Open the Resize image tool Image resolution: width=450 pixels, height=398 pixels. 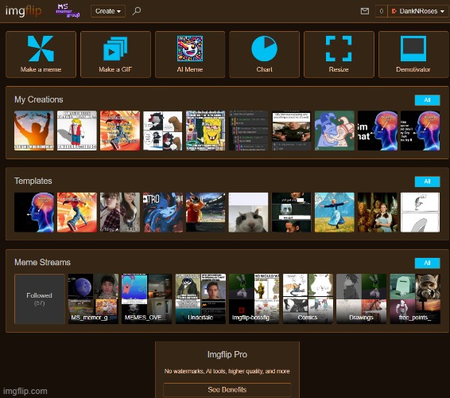pos(339,54)
